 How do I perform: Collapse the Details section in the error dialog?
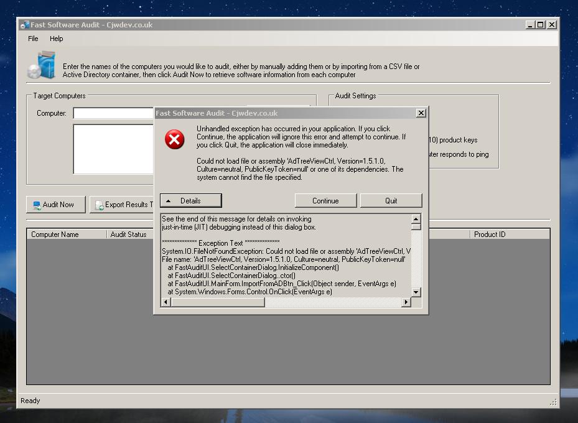click(x=191, y=201)
